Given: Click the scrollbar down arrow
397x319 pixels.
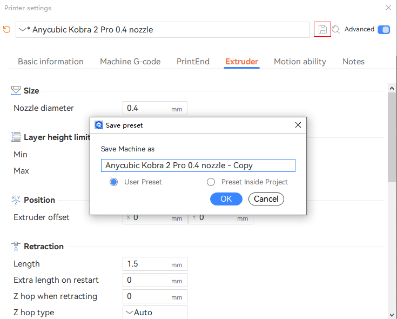Looking at the screenshot, I should click(392, 315).
